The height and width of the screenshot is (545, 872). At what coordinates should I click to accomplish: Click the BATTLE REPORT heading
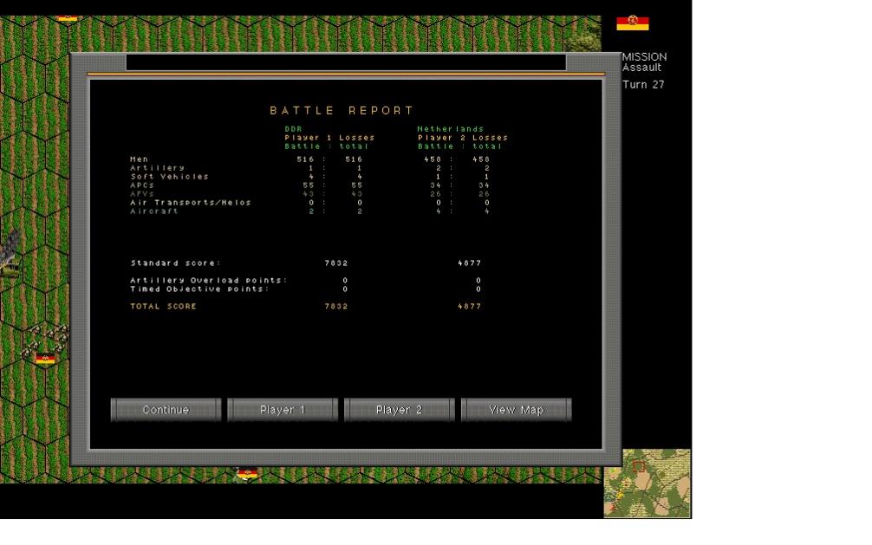[x=342, y=111]
